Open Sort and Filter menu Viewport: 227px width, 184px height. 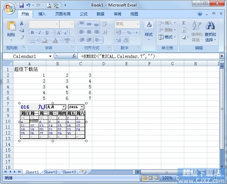[197, 31]
